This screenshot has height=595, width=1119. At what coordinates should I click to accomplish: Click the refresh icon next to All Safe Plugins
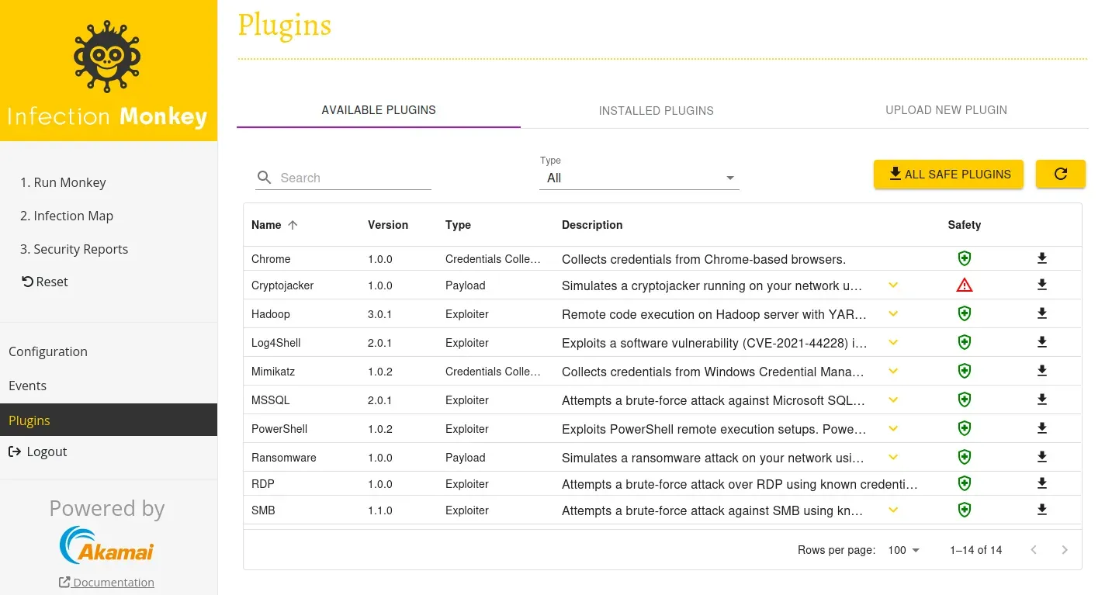(1061, 174)
